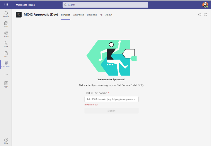This screenshot has height=146, width=211.
Task: Open the app website via globe icon
Action: [x=206, y=15]
